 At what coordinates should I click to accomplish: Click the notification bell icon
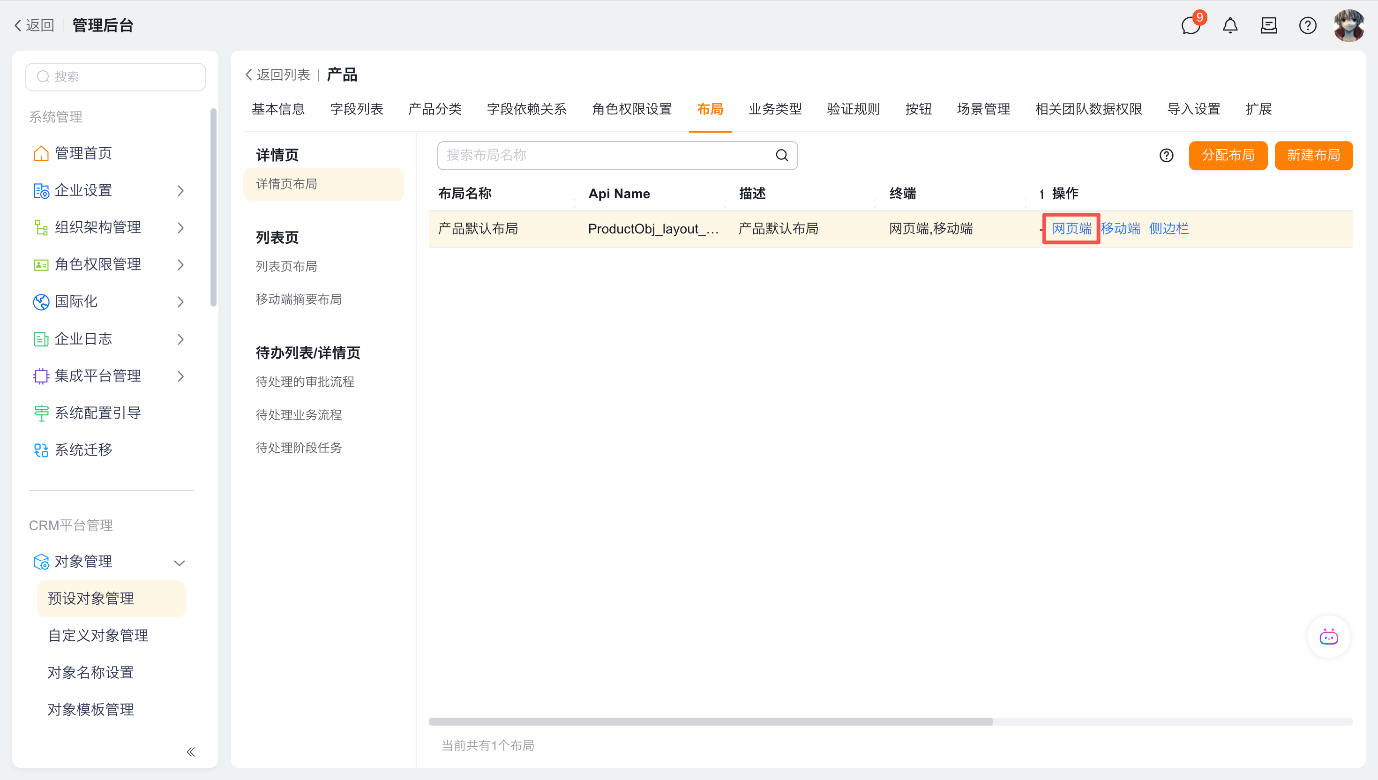coord(1230,25)
